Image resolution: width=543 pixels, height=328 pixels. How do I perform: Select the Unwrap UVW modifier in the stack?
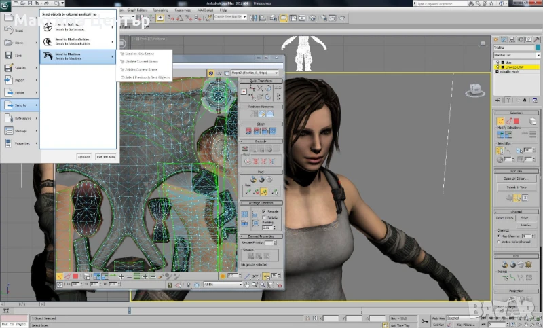click(x=514, y=67)
